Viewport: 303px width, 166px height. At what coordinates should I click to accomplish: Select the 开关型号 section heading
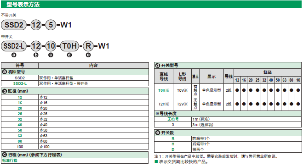[170, 66]
